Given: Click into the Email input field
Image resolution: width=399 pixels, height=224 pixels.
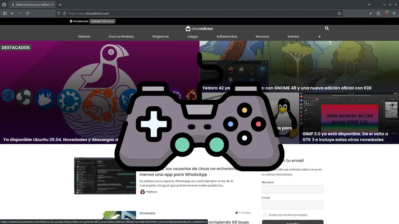Looking at the screenshot, I should pyautogui.click(x=293, y=205).
